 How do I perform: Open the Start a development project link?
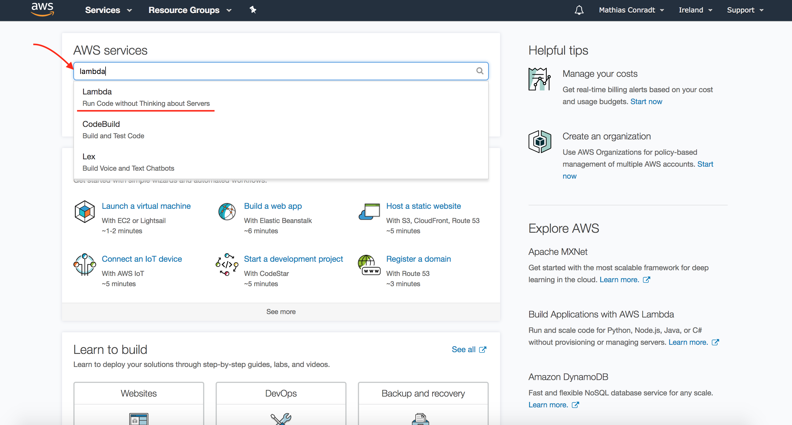293,259
